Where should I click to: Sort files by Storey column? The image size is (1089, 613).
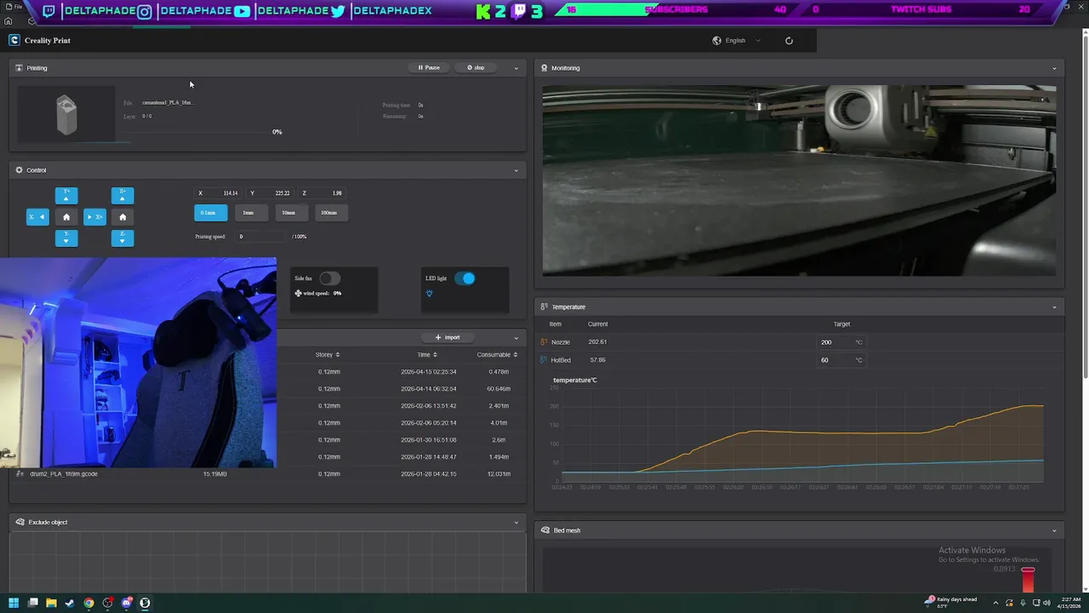(328, 355)
